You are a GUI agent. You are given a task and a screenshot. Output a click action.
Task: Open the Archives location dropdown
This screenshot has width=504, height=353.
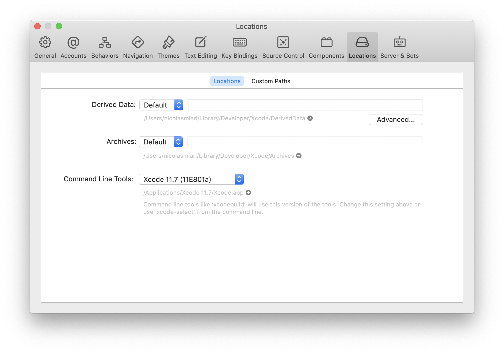click(161, 142)
